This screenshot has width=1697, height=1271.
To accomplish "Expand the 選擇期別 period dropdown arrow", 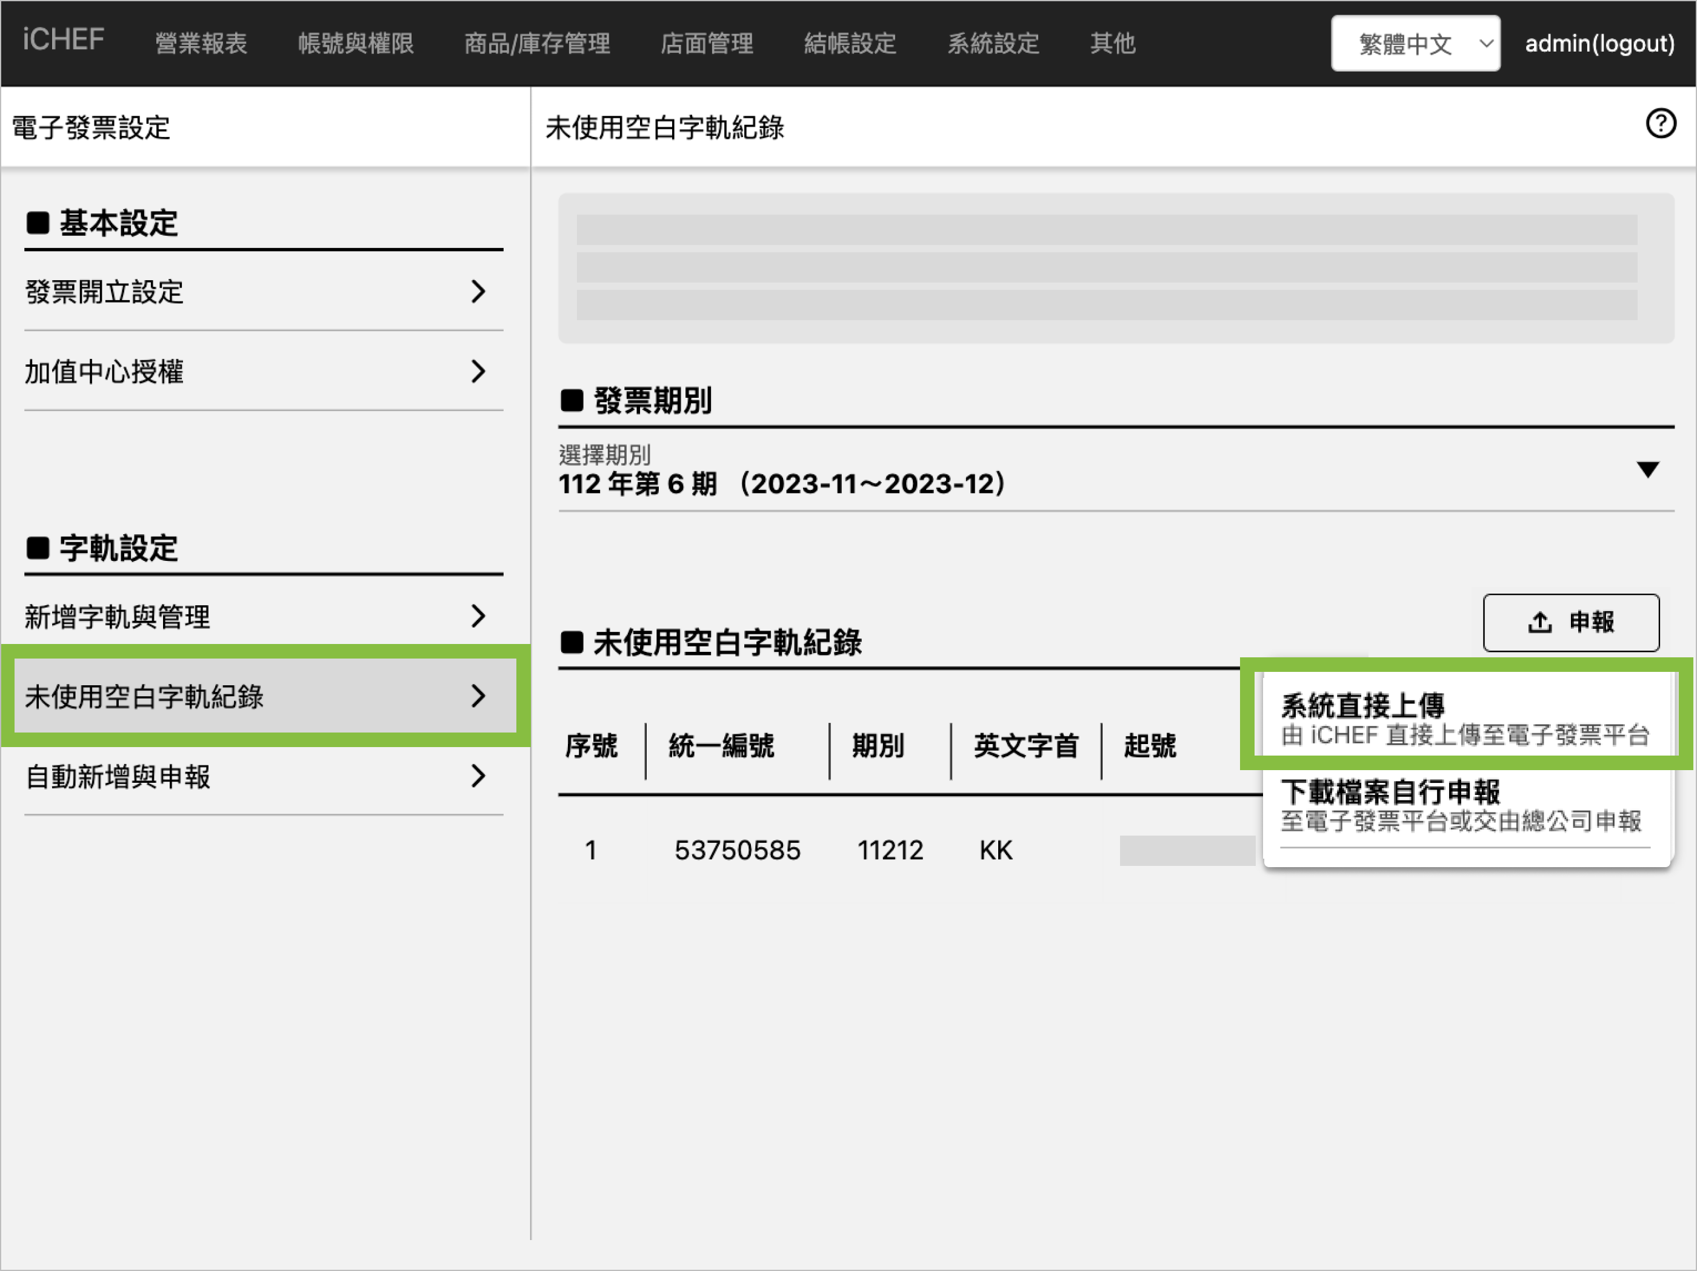I will [1647, 470].
